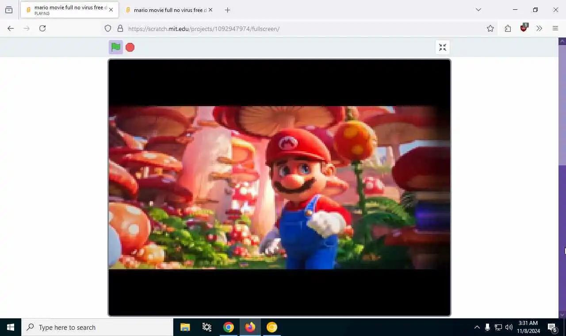The image size is (566, 336).
Task: Go back to the previous page
Action: click(x=11, y=28)
